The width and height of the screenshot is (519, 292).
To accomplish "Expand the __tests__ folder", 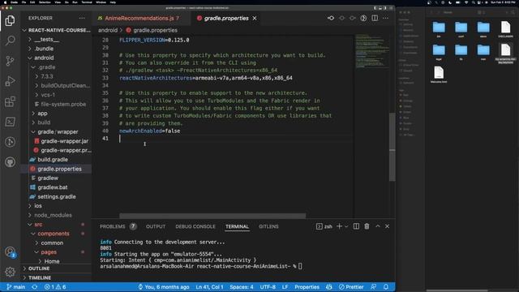I will coord(56,40).
